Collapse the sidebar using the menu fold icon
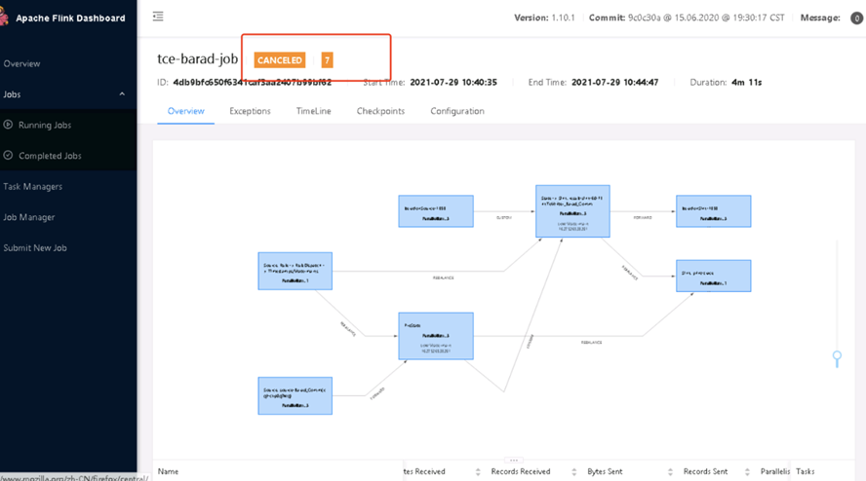866x481 pixels. tap(158, 17)
